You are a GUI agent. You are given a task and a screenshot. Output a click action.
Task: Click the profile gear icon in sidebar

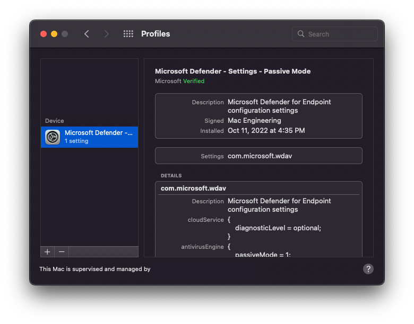pos(53,137)
